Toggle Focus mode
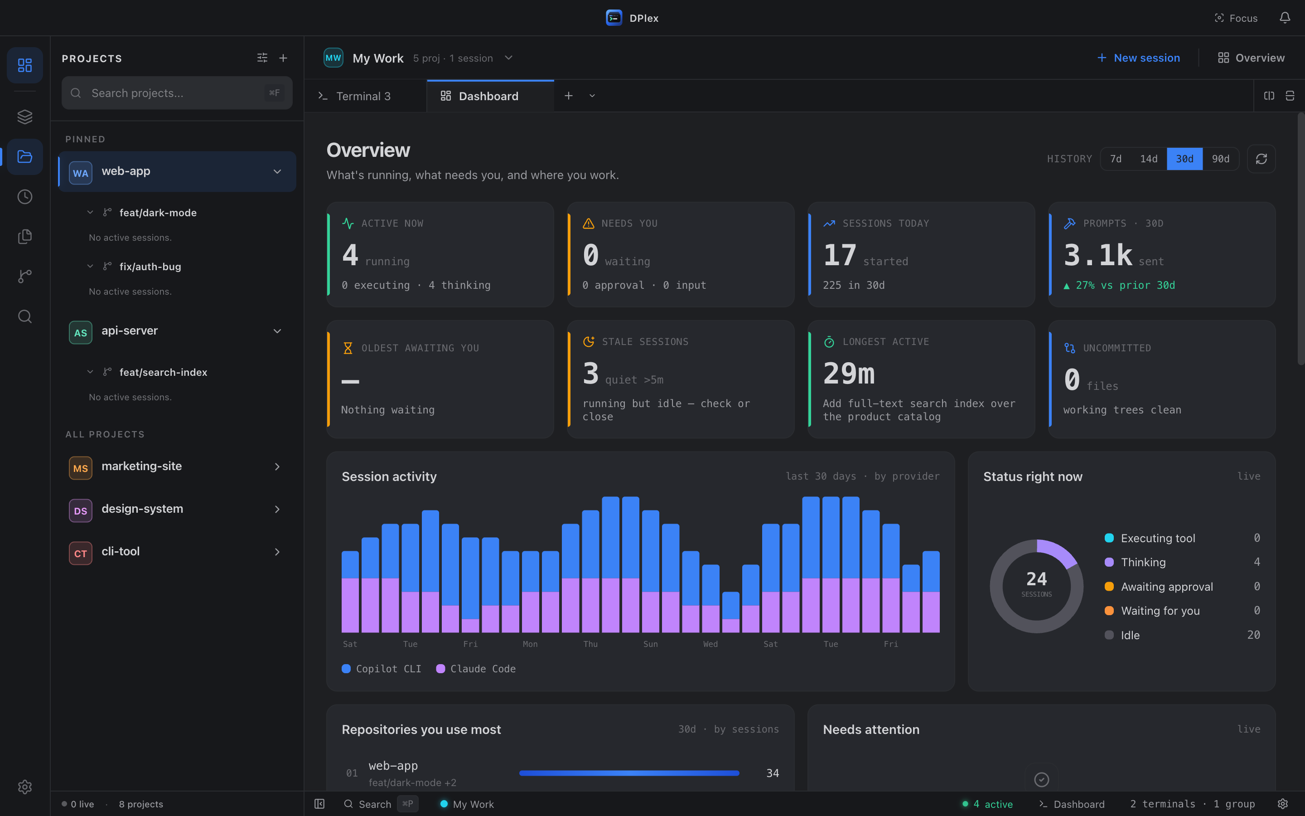 1235,18
